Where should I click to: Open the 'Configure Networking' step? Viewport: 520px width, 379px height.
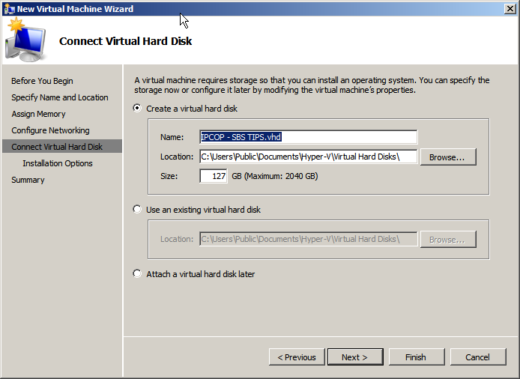click(x=50, y=130)
